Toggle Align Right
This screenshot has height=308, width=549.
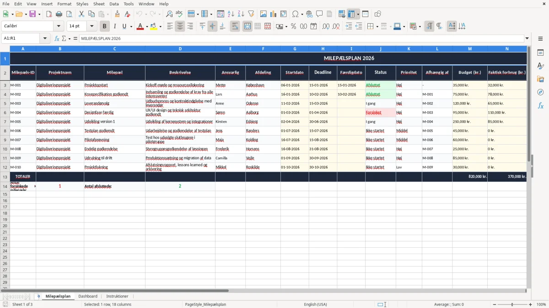(x=190, y=26)
